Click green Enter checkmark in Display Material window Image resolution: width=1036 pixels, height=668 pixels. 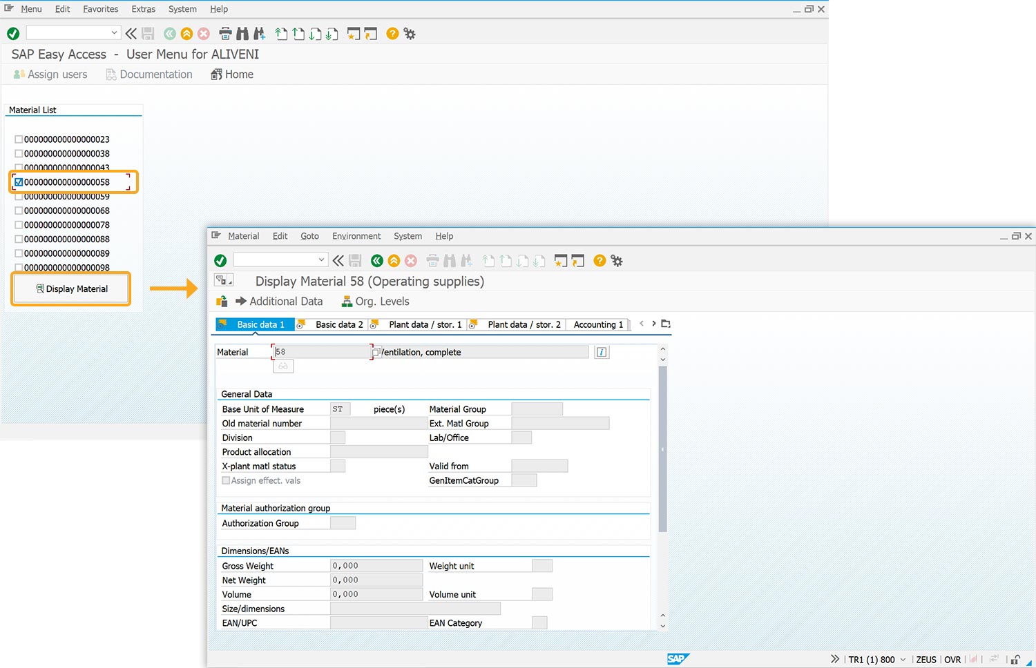[220, 260]
